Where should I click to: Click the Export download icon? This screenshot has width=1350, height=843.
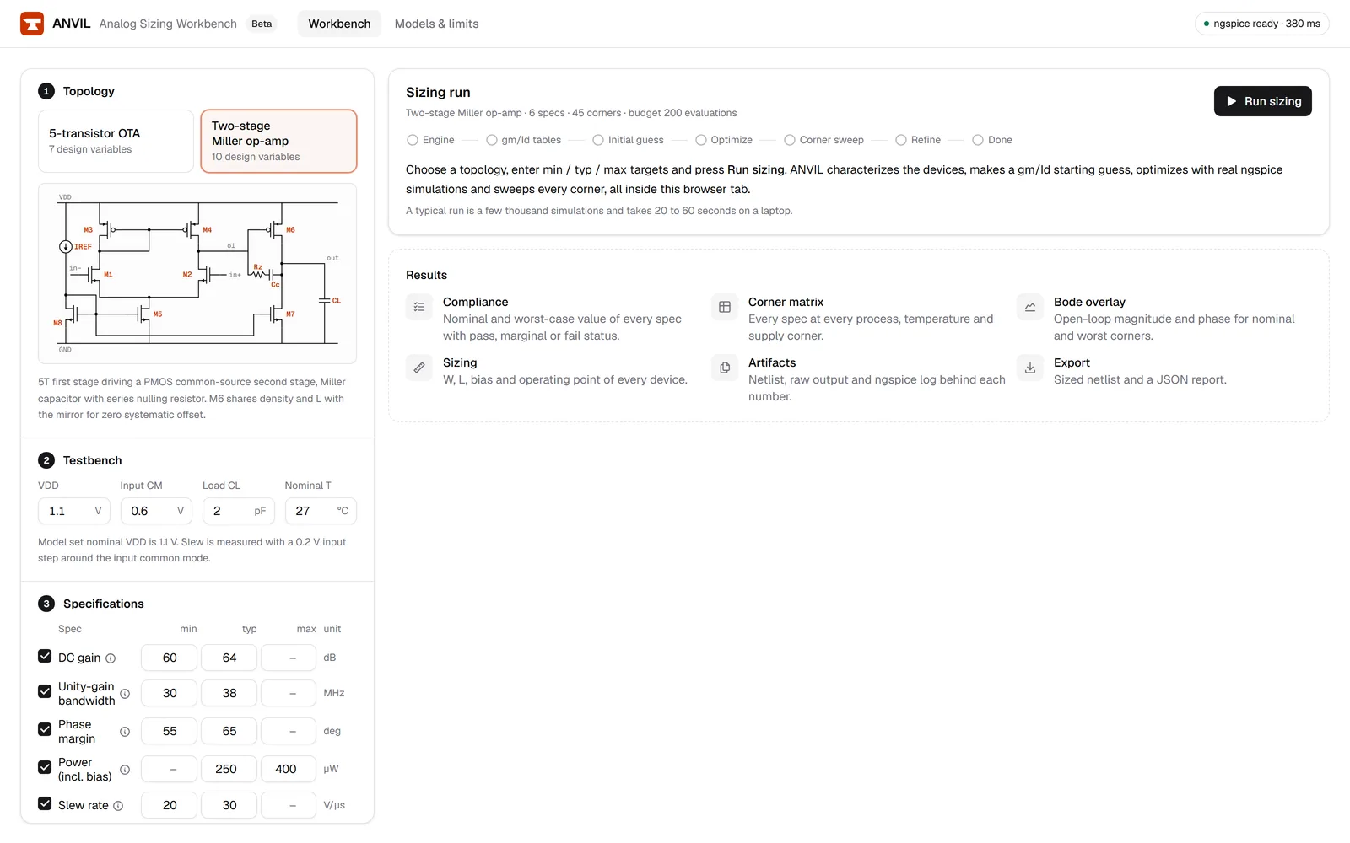click(1030, 368)
